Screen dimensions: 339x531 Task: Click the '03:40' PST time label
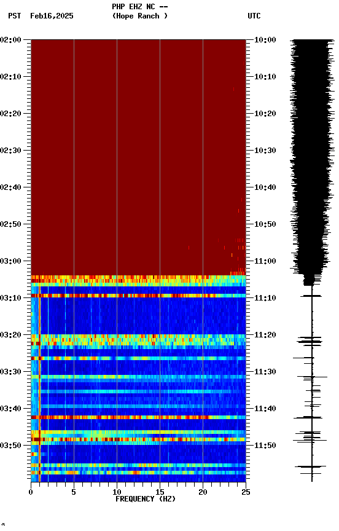[10, 409]
